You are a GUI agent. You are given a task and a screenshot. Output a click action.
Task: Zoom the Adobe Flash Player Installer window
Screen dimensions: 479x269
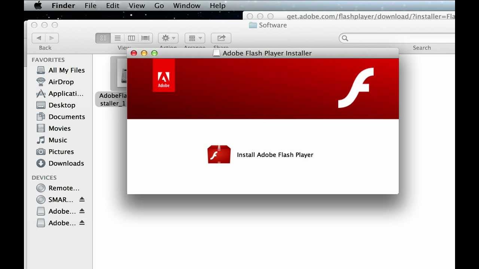pyautogui.click(x=154, y=53)
